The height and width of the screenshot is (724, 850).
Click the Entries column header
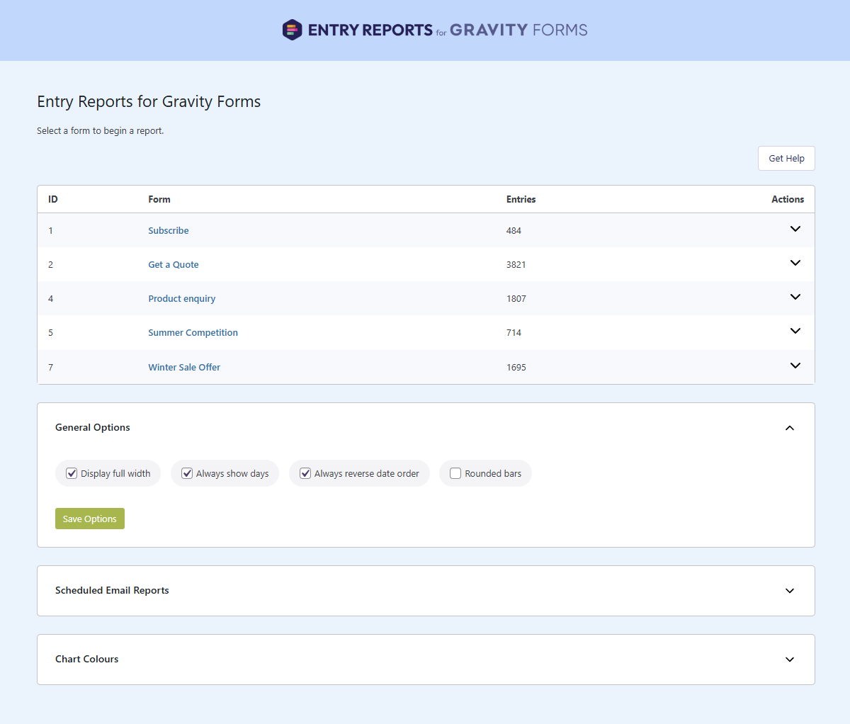[521, 200]
